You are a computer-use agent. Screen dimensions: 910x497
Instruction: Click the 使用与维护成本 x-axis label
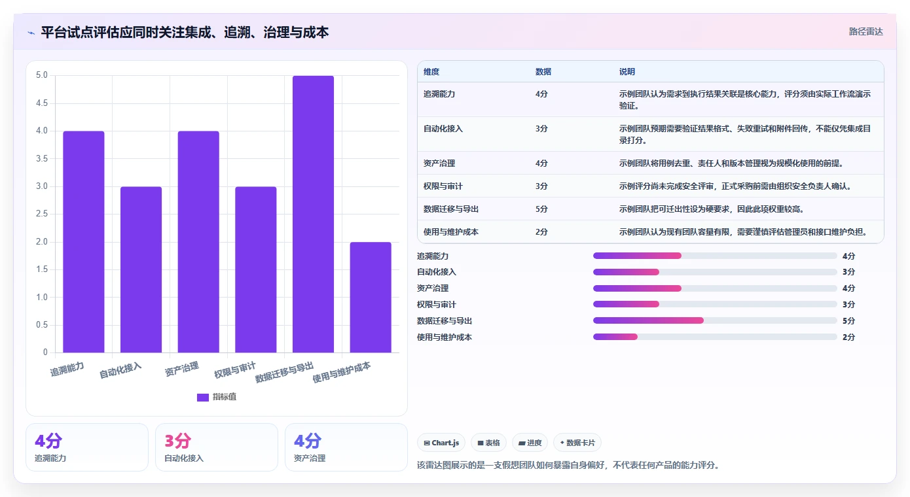pyautogui.click(x=342, y=371)
